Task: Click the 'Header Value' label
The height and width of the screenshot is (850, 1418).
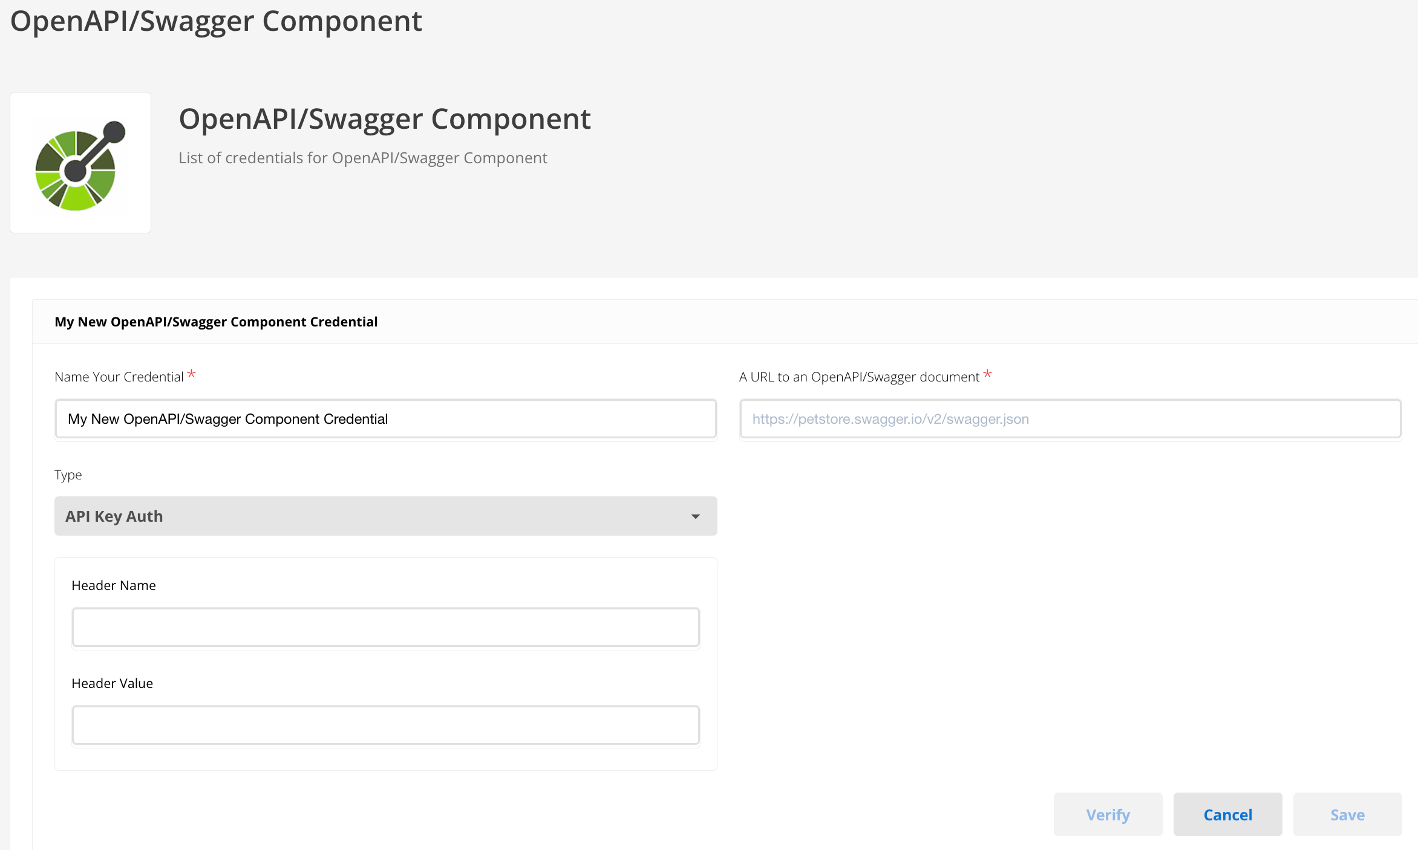Action: pyautogui.click(x=113, y=683)
